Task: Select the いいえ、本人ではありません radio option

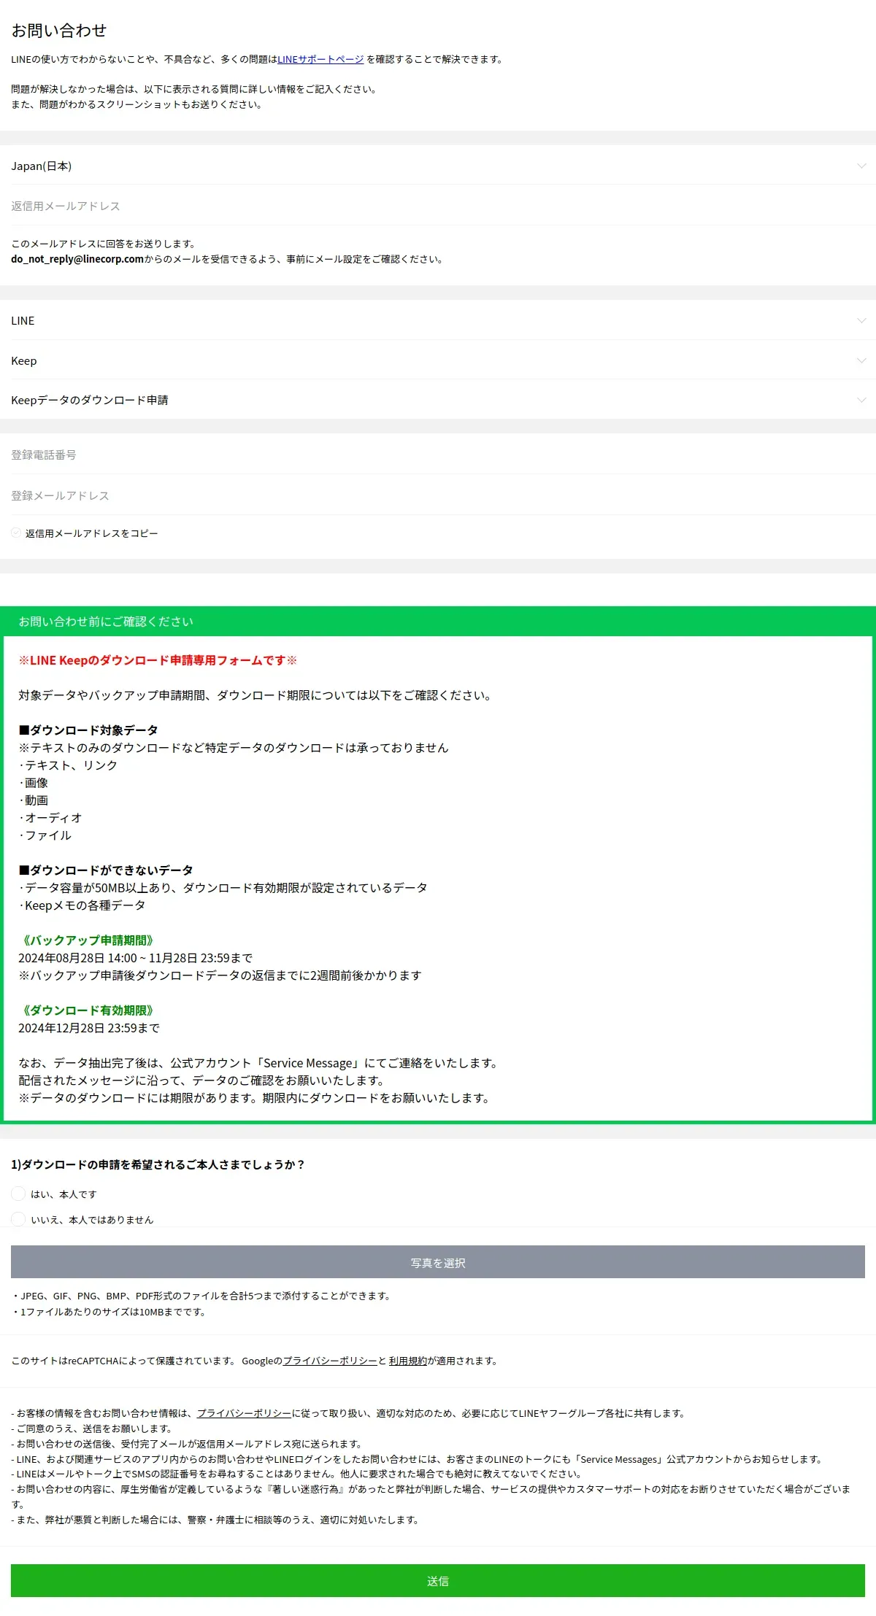Action: (18, 1219)
